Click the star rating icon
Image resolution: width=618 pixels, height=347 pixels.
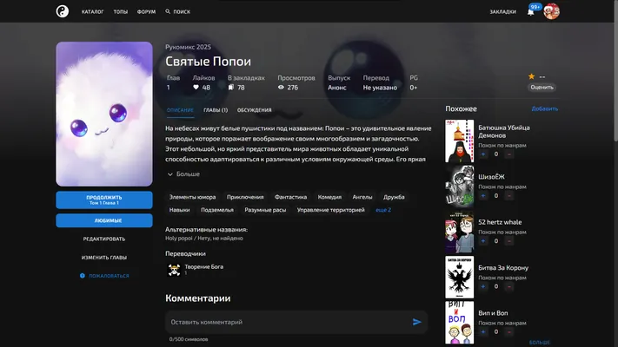tap(531, 76)
